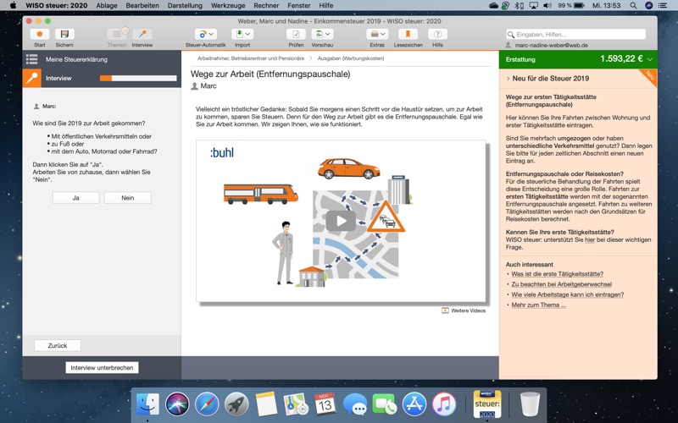The width and height of the screenshot is (678, 423).
Task: Open the Bearbeiten menu
Action: (142, 6)
